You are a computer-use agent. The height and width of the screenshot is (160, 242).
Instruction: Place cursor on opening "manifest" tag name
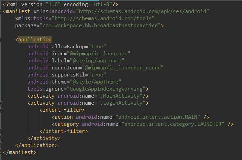[x=18, y=11]
